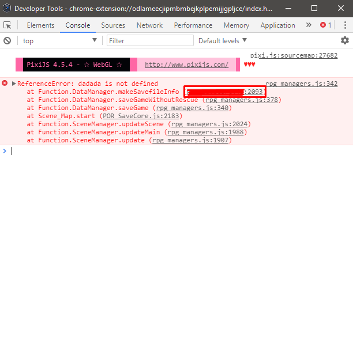353x351 pixels.
Task: Open the rpg_managers.js:378 stack link
Action: pos(242,100)
